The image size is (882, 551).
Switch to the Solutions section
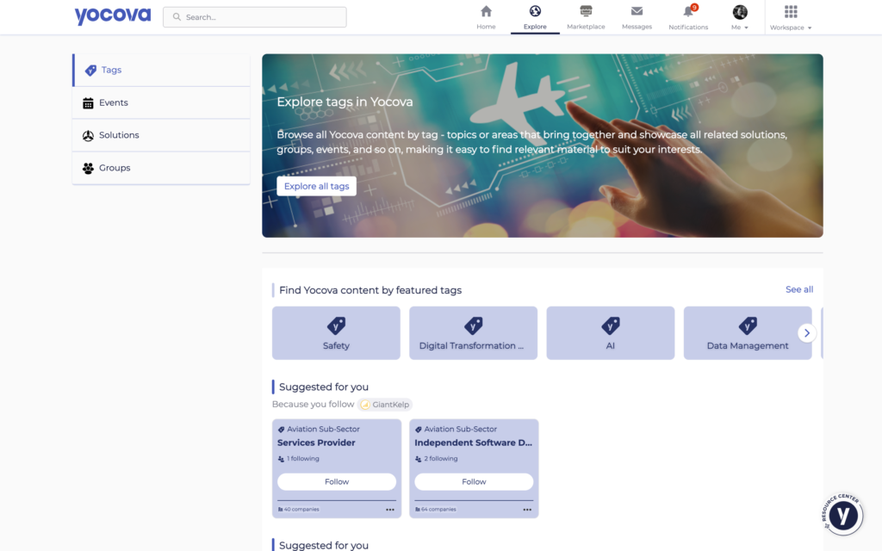pos(161,135)
